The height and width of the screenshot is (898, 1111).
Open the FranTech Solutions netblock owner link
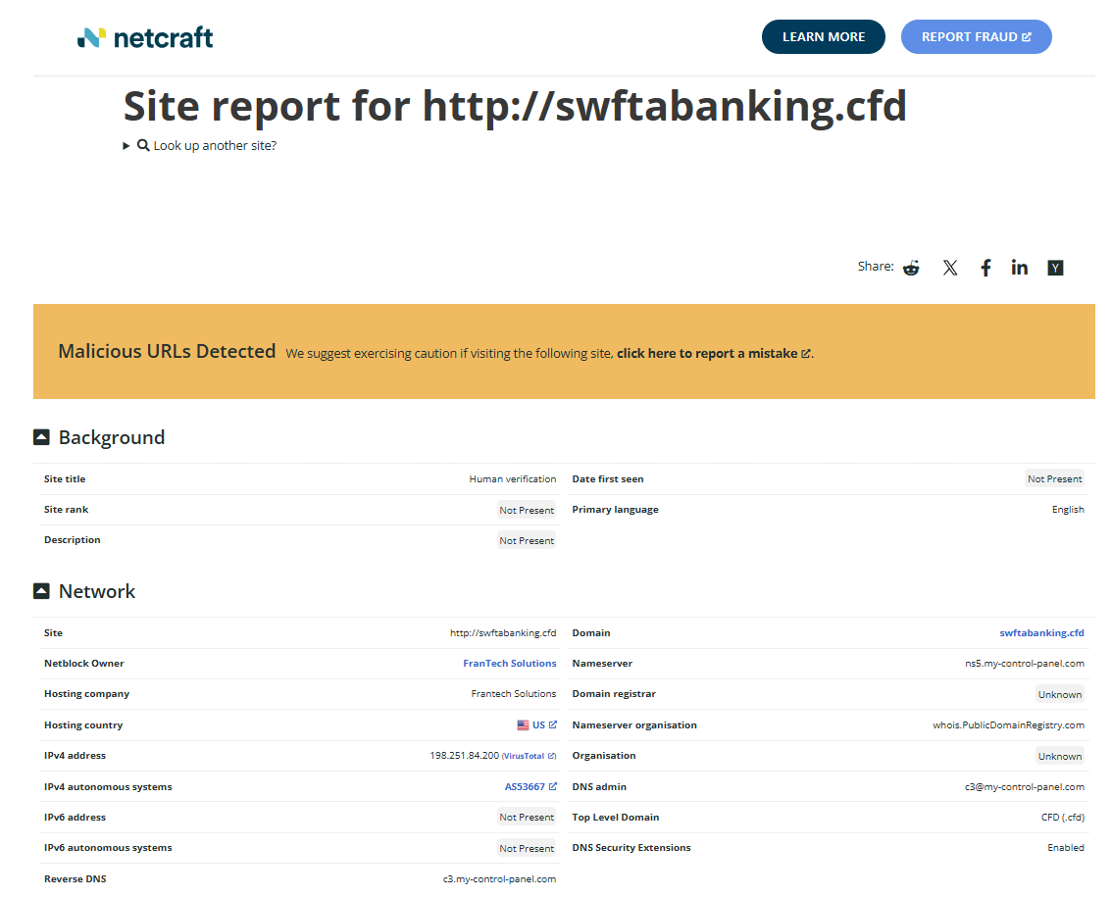coord(510,664)
